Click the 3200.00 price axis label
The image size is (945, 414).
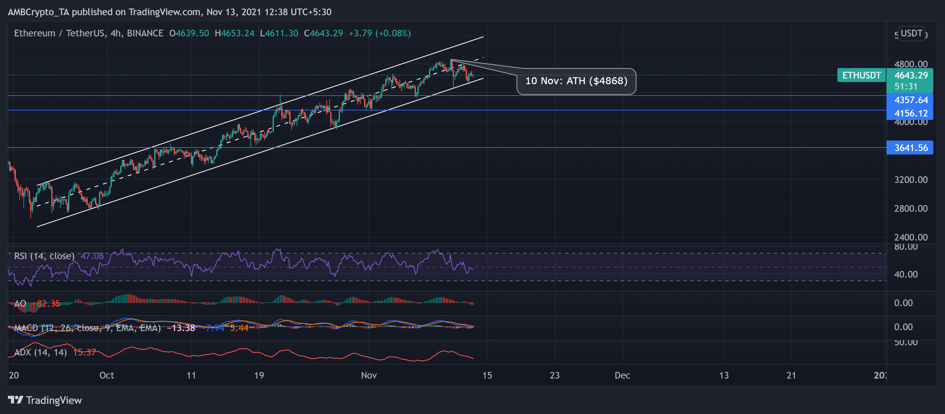click(910, 180)
